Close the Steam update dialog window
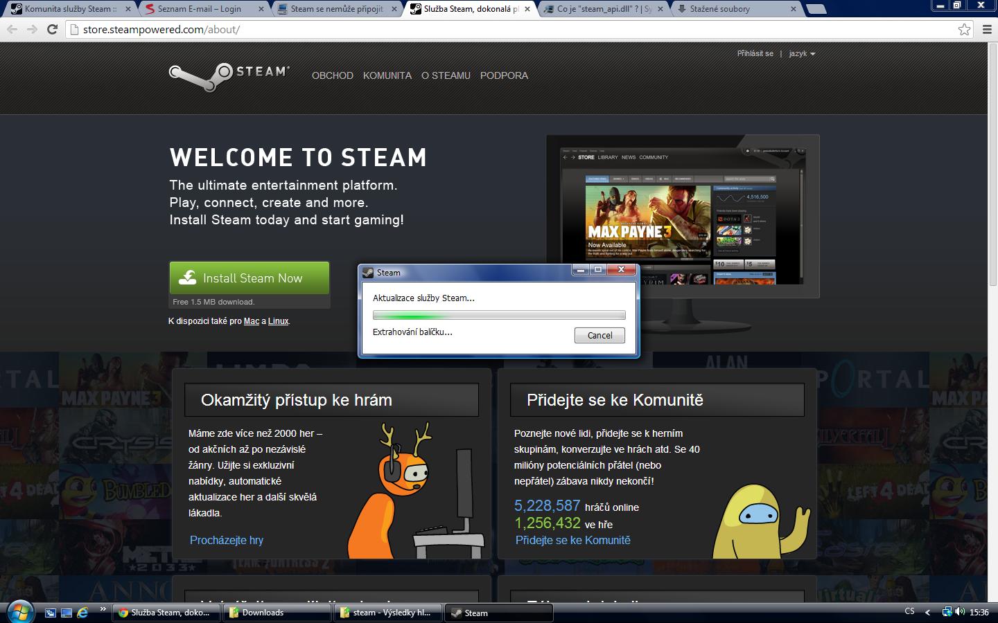 coord(621,269)
